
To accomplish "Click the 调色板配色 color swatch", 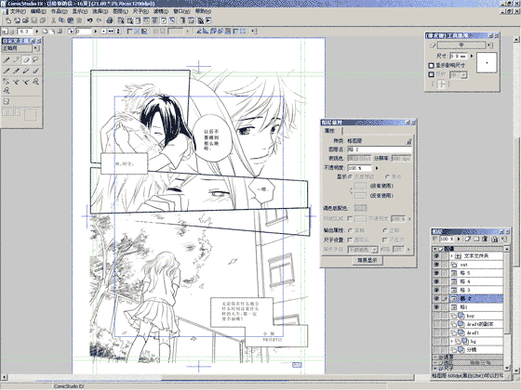I will click(361, 208).
